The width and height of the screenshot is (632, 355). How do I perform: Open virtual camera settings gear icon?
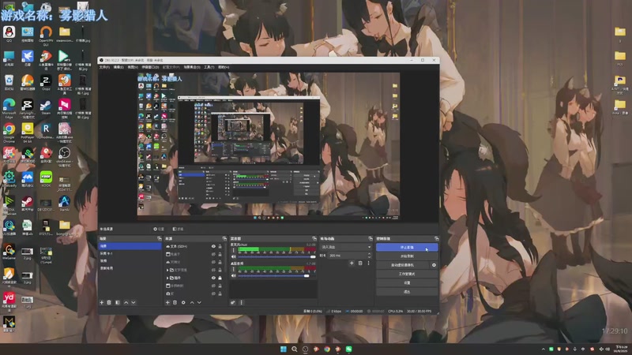[x=434, y=265]
